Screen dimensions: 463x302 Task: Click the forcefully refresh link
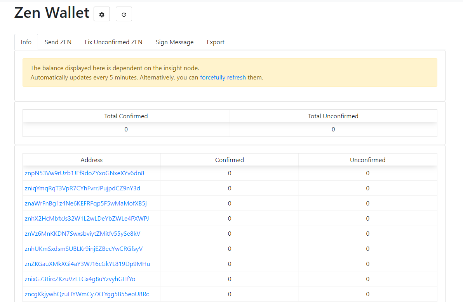(x=223, y=78)
